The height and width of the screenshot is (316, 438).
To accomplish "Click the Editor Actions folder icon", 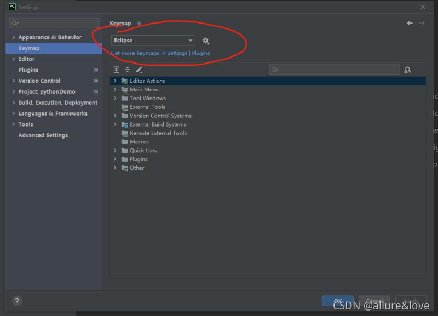I will coord(125,81).
